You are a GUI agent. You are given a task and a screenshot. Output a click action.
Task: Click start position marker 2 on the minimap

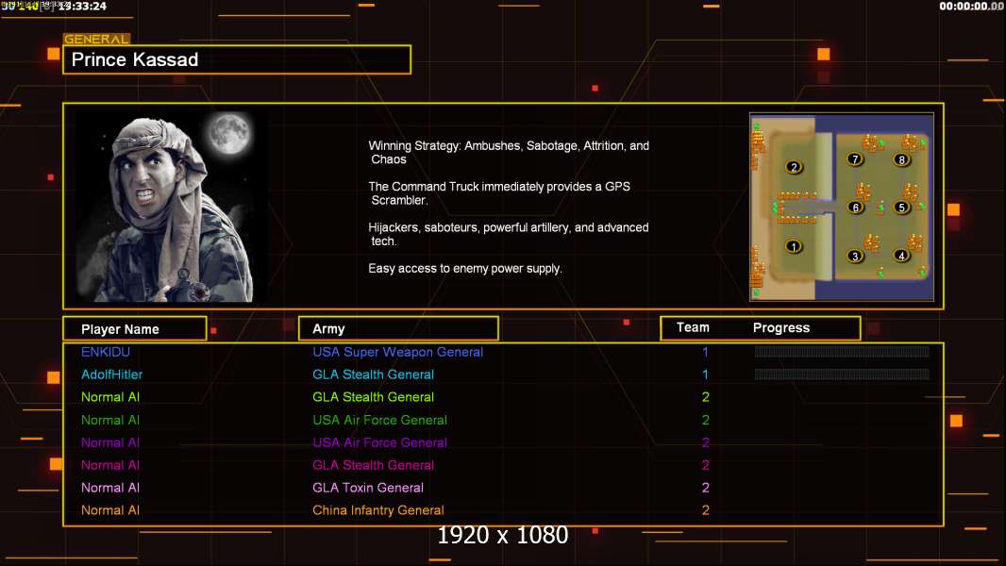pos(794,167)
